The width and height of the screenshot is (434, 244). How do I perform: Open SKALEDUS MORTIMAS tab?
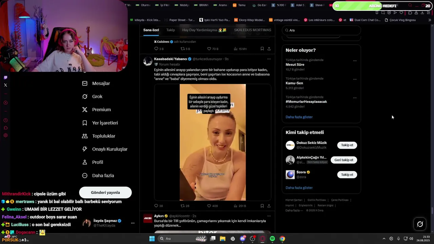pyautogui.click(x=253, y=30)
